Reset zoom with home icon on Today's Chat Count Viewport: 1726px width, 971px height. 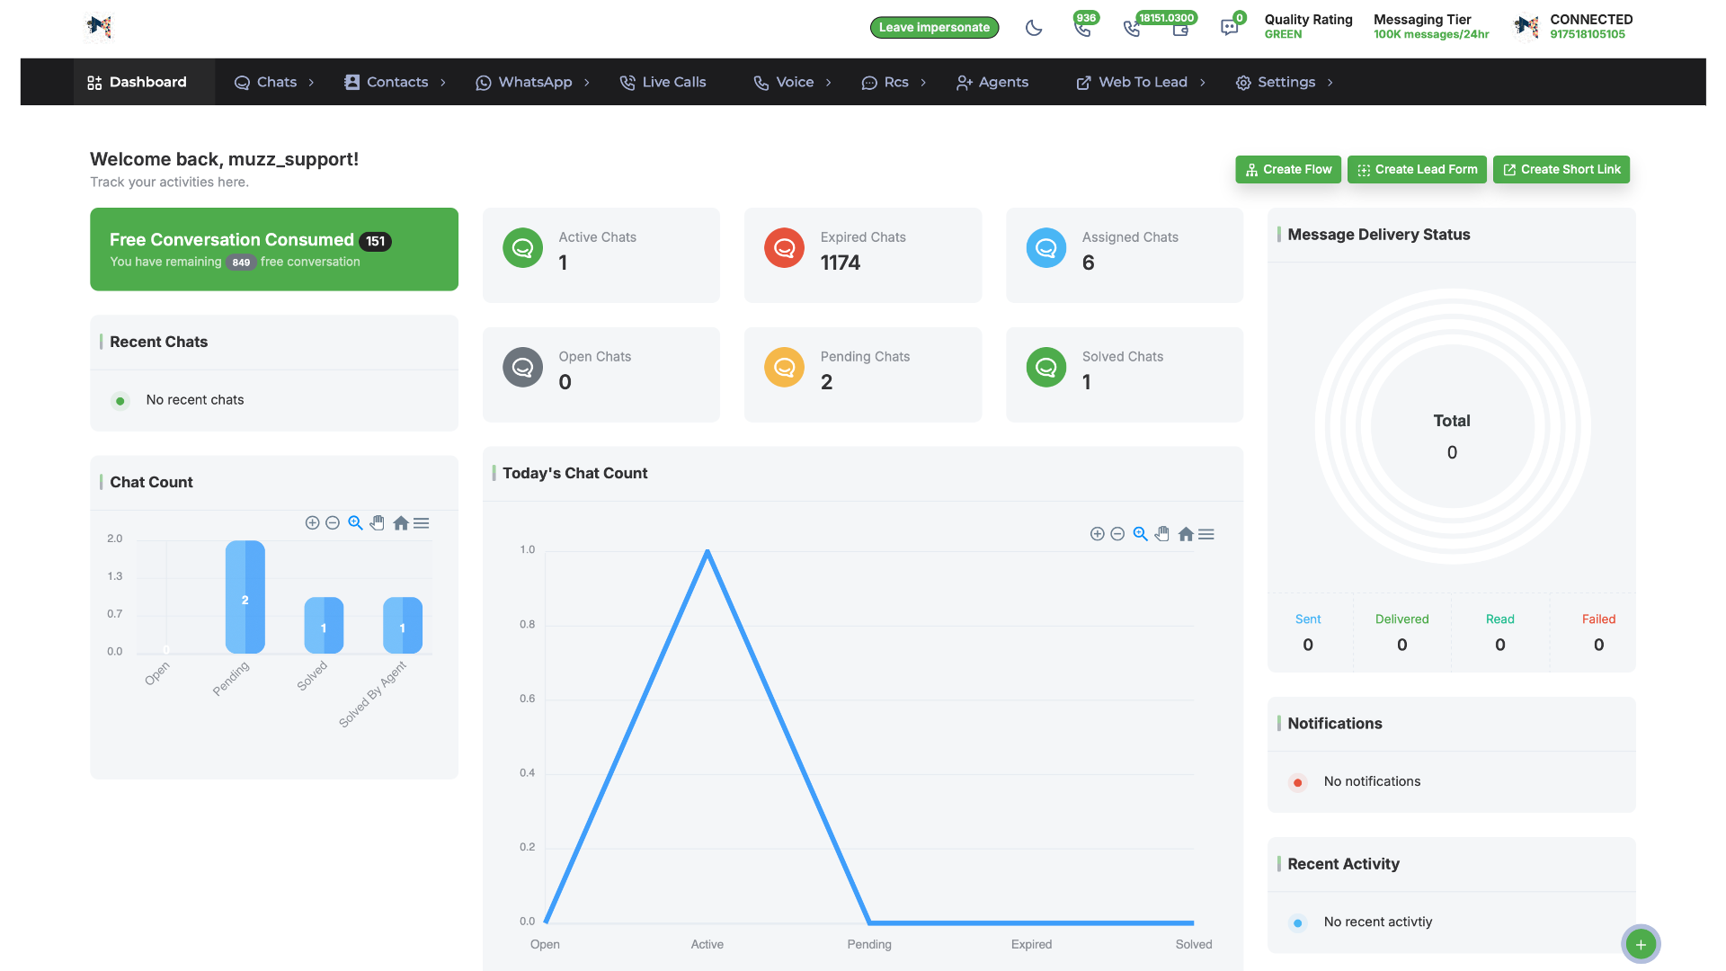click(1186, 534)
